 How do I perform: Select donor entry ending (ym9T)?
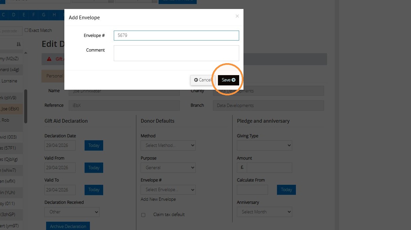coord(11,225)
